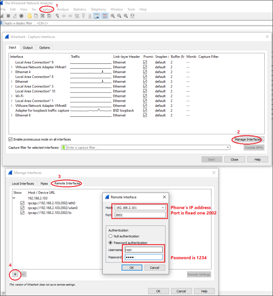The width and height of the screenshot is (273, 296).
Task: Toggle Enable promiscuous mode on all interfaces
Action: (x=11, y=139)
